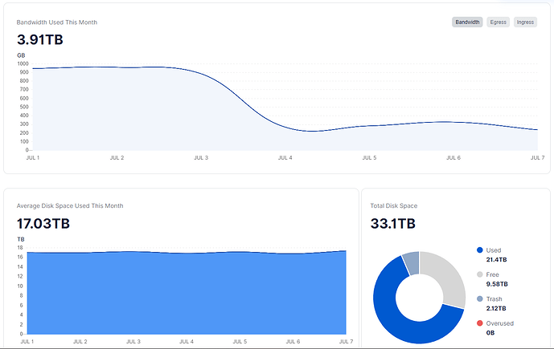Image resolution: width=554 pixels, height=349 pixels.
Task: Click JUL 4 on the bandwidth chart axis
Action: [285, 158]
